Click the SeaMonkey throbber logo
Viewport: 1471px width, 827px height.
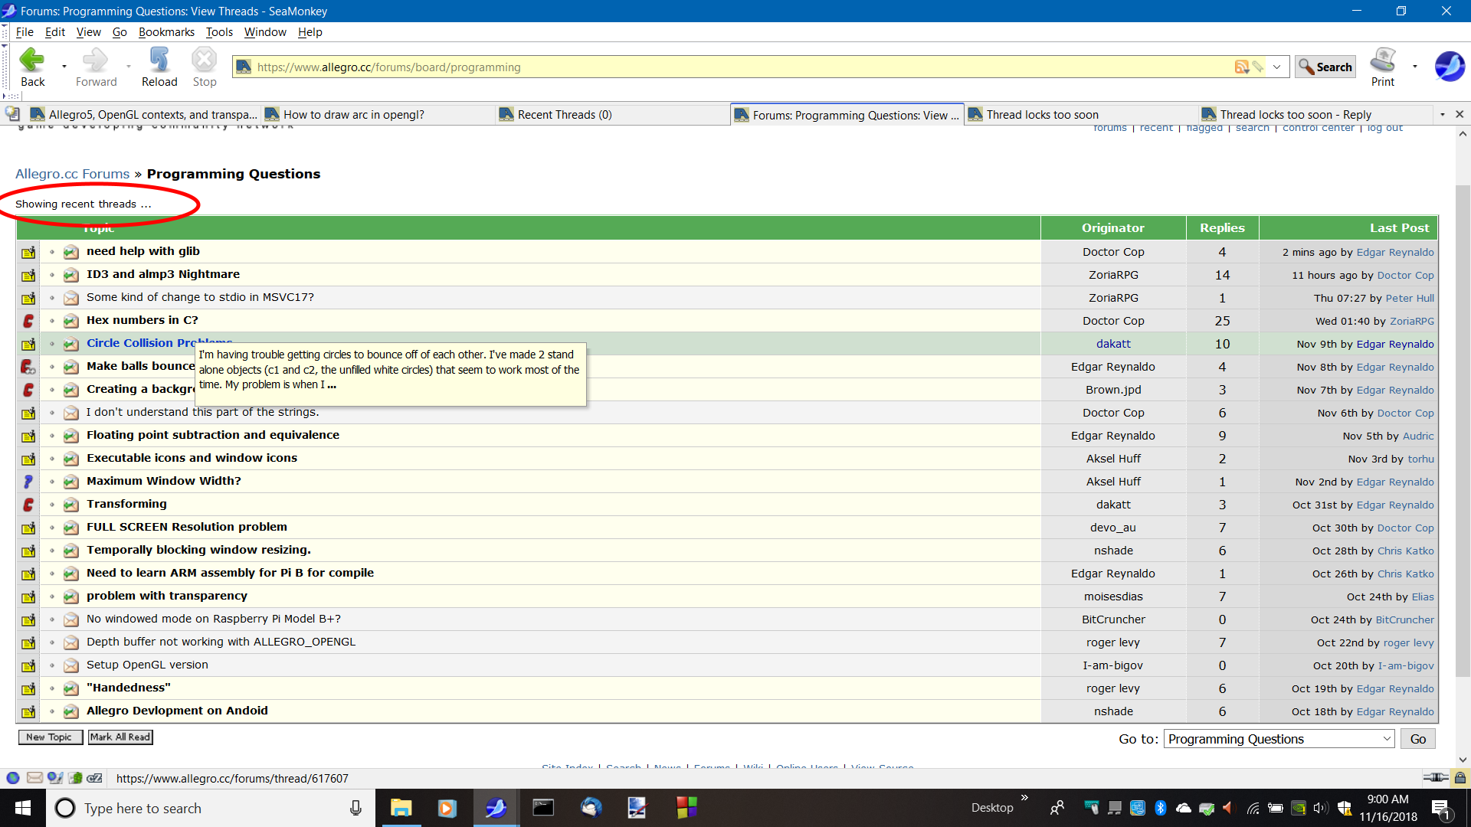pyautogui.click(x=1449, y=67)
